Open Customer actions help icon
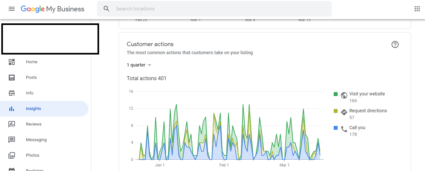The height and width of the screenshot is (171, 425). 395,45
